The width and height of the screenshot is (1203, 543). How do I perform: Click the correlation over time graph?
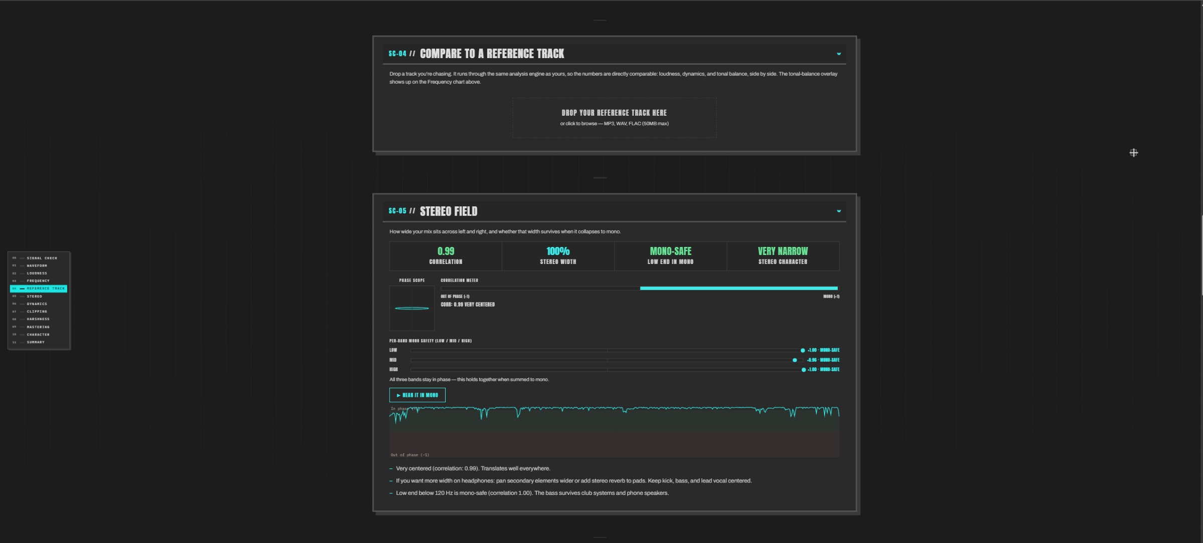(614, 431)
